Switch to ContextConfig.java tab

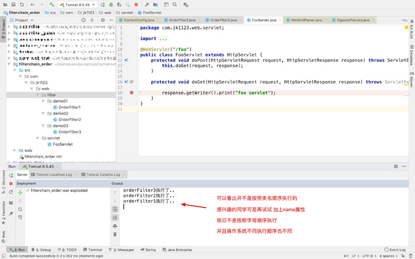tap(139, 20)
